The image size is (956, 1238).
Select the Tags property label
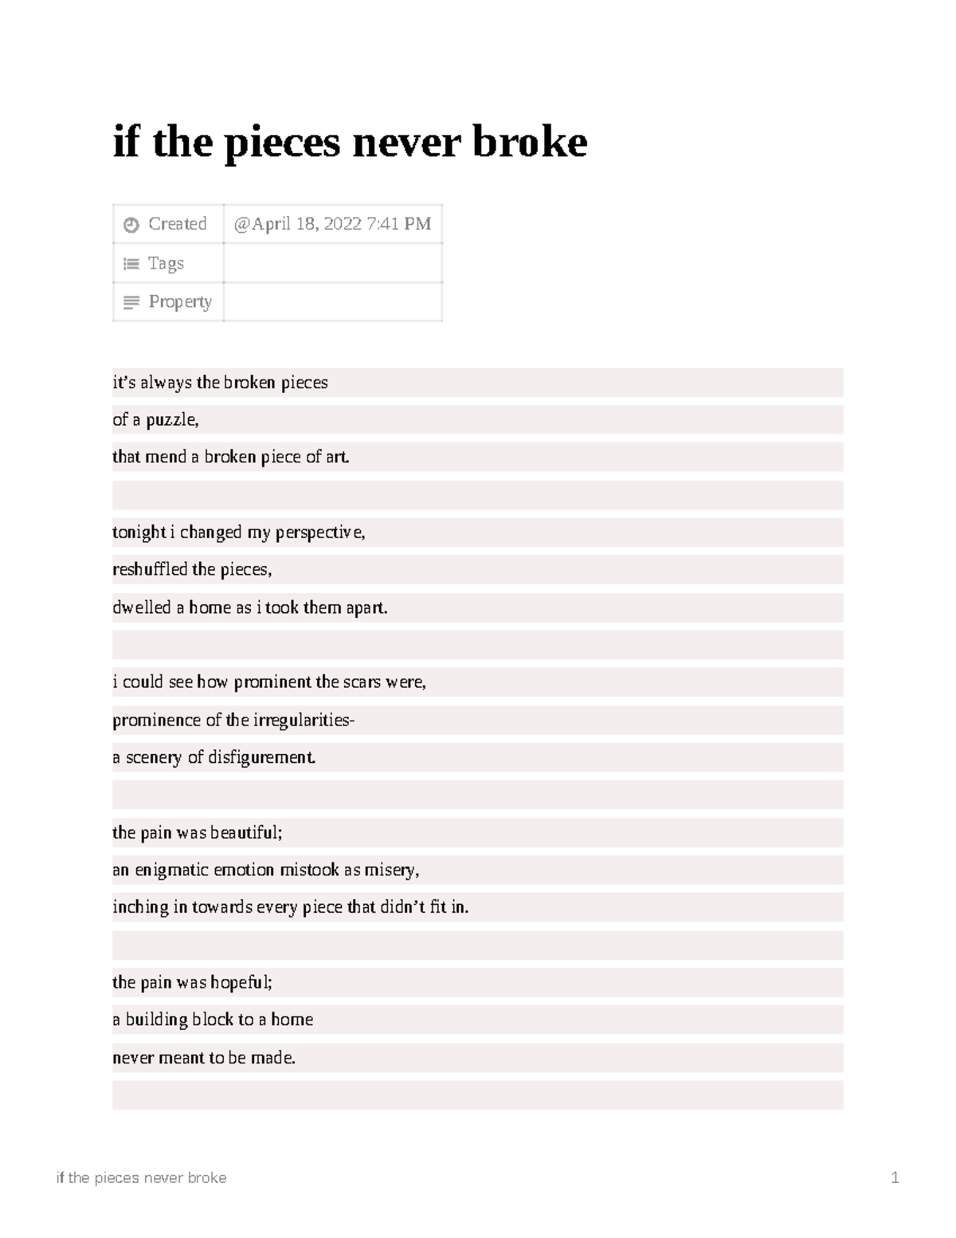point(166,263)
